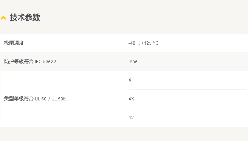The height and width of the screenshot is (141, 248).
Task: Click the IEC 60529 row background
Action: (124, 61)
